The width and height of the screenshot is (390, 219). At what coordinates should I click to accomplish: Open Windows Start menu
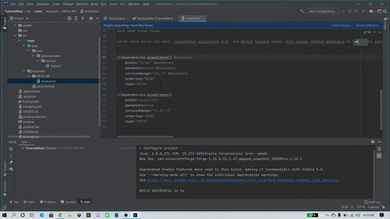click(x=4, y=215)
